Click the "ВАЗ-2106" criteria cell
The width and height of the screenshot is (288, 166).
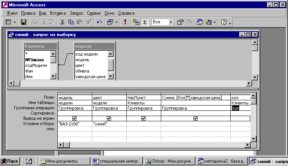[75, 124]
